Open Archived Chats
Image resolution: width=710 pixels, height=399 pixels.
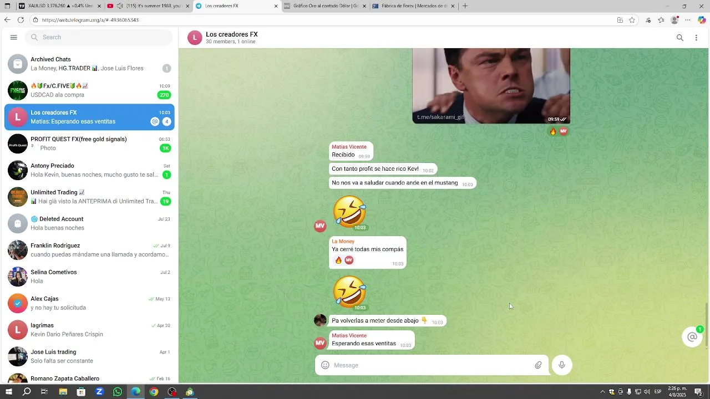pos(89,64)
